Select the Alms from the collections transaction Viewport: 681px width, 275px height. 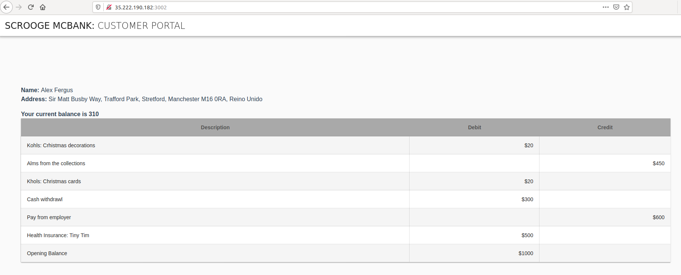56,163
